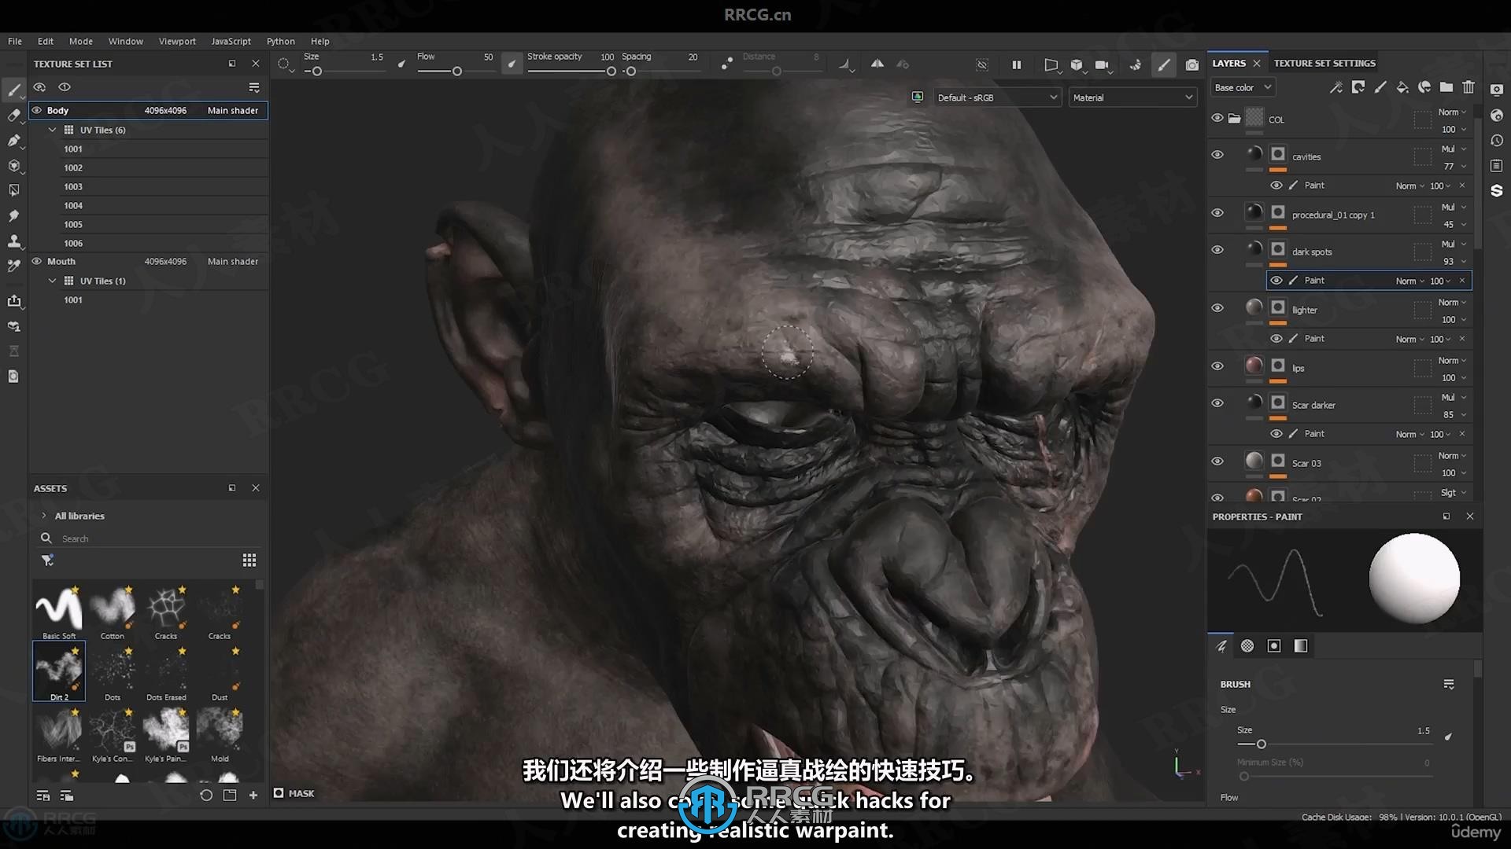This screenshot has width=1511, height=849.
Task: Add new asset with plus button
Action: coord(253,795)
